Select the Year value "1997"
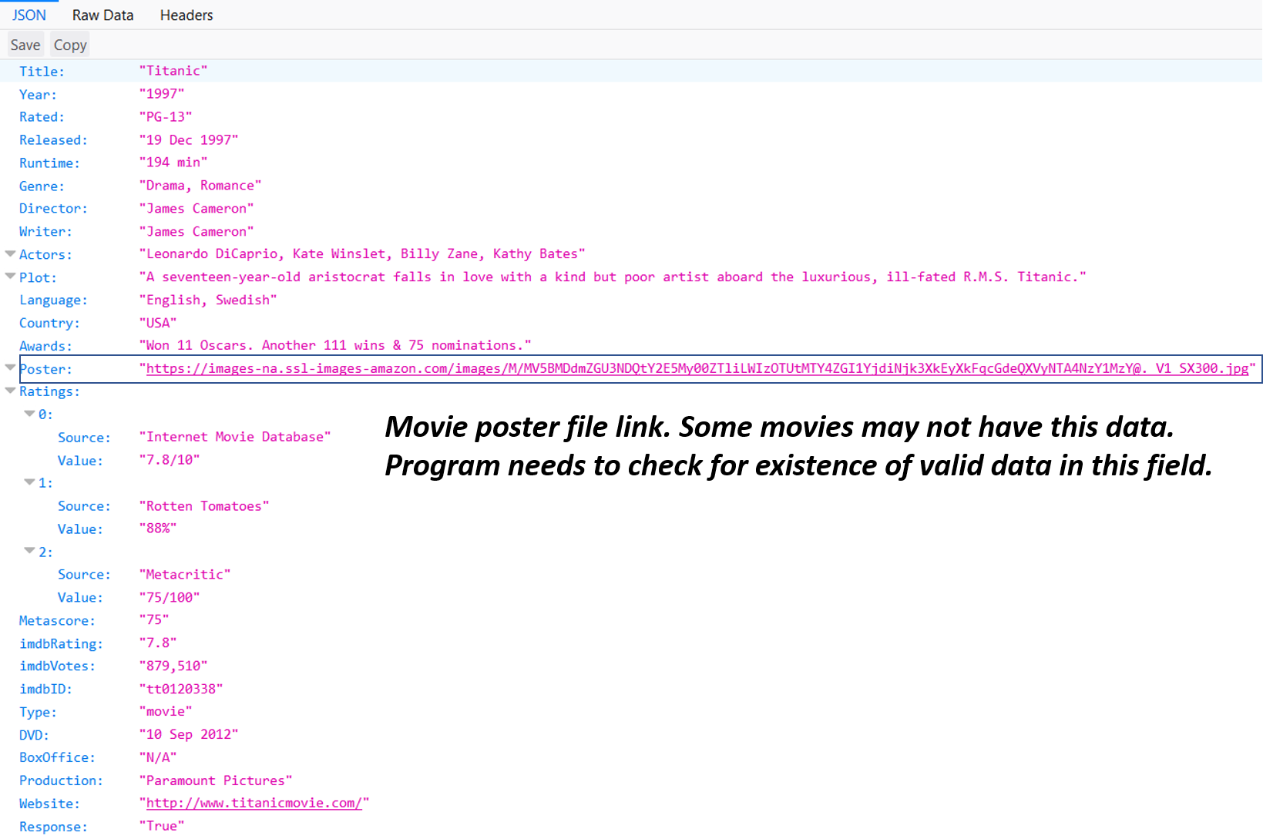This screenshot has height=839, width=1263. [162, 94]
